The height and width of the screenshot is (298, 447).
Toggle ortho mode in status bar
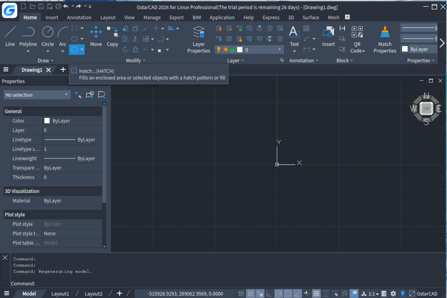tap(269, 293)
